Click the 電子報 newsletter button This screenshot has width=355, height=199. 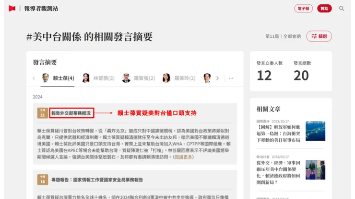point(303,8)
